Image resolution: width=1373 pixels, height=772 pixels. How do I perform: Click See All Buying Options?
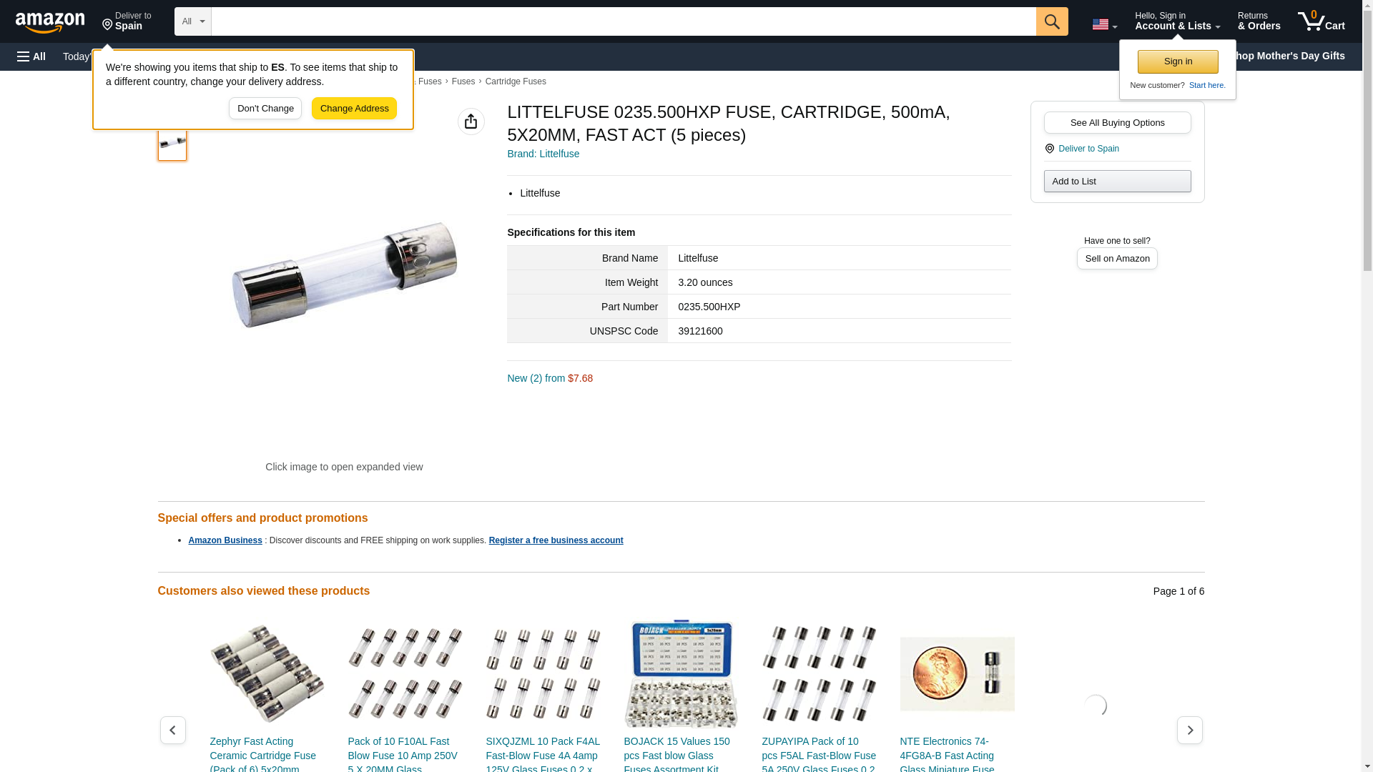pos(1117,122)
